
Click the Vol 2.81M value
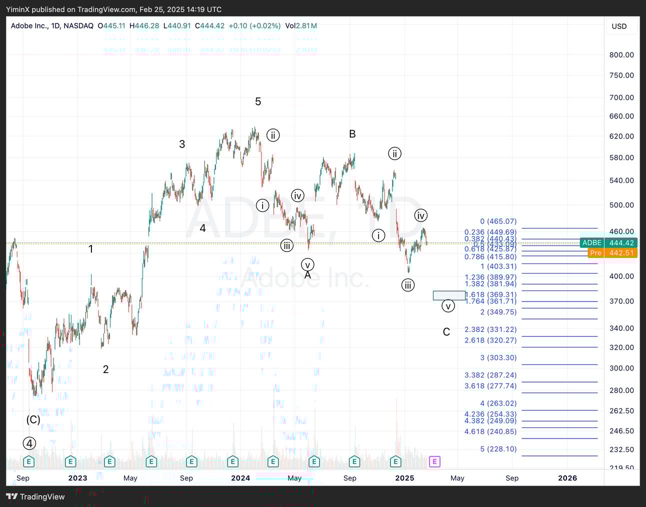[x=301, y=26]
